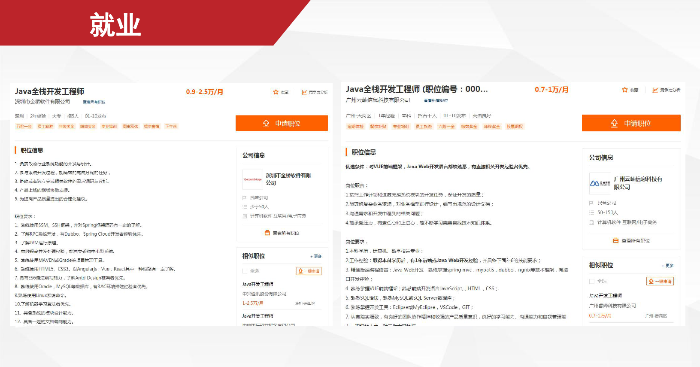
Task: Click the 收藏 star icon on the 0.7-1万/月 job listing
Action: [625, 90]
